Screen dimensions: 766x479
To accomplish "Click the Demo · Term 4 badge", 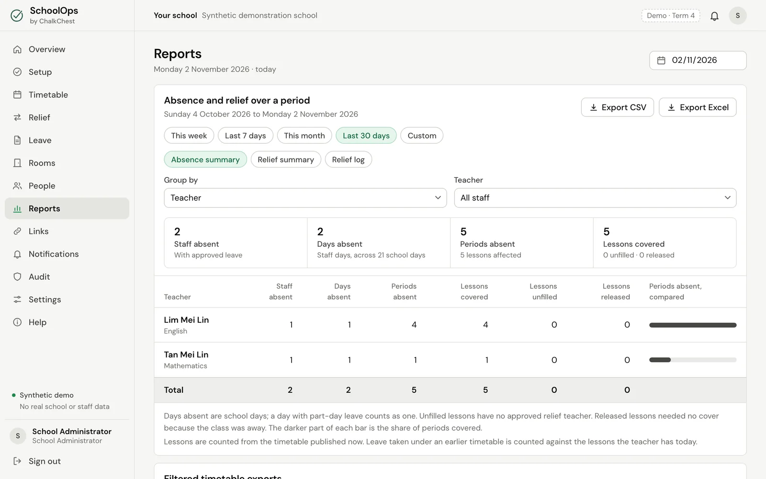I will [x=671, y=16].
